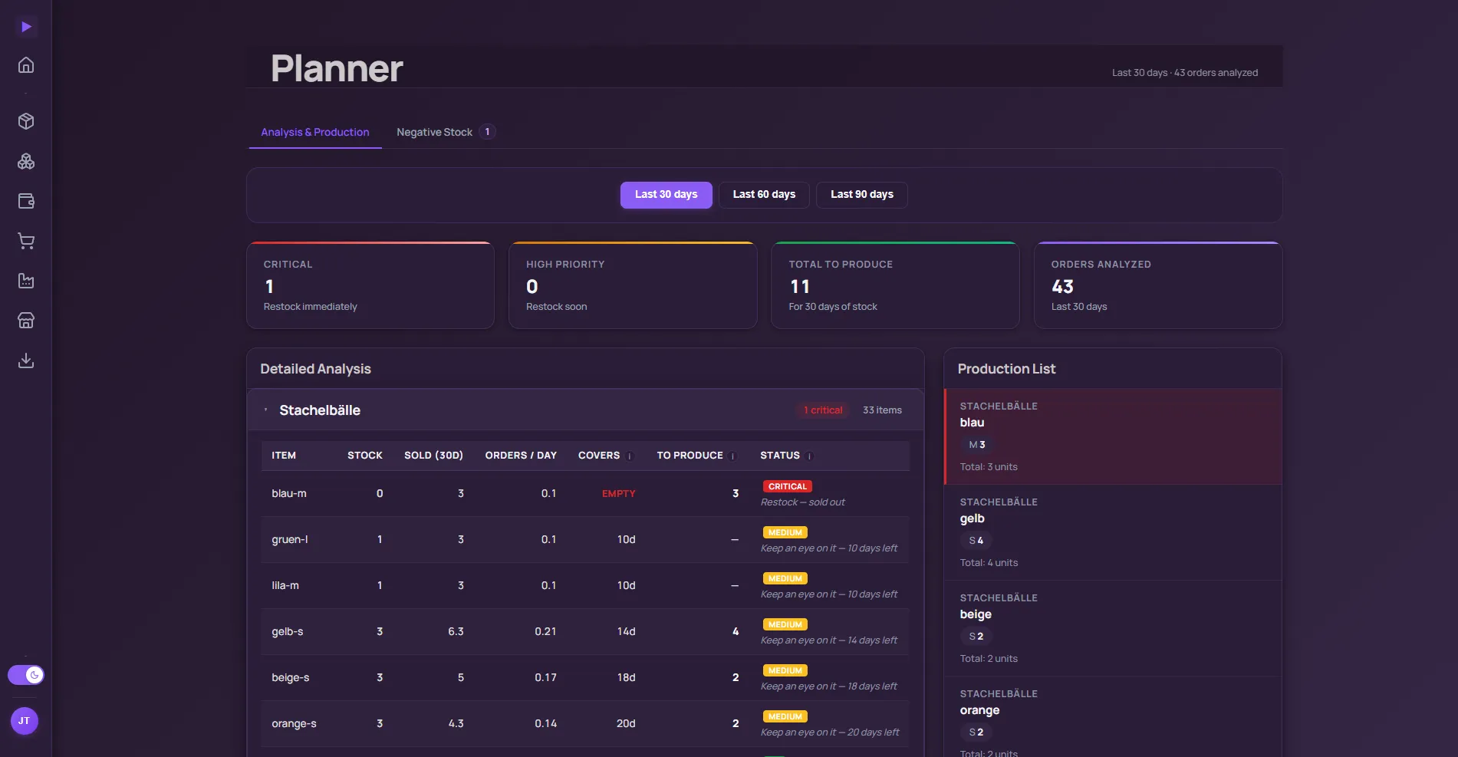1458x757 pixels.
Task: Click the MEDIUM badge in gelb-s row
Action: pyautogui.click(x=785, y=624)
